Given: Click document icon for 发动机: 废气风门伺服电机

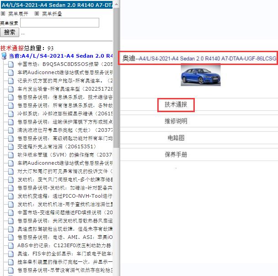Looking at the screenshot, I should 11,179.
